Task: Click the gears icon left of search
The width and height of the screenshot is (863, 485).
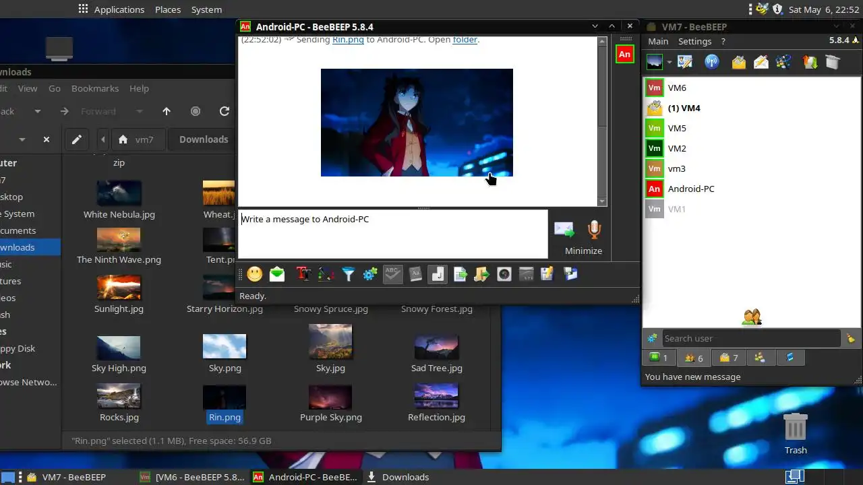Action: pos(652,338)
